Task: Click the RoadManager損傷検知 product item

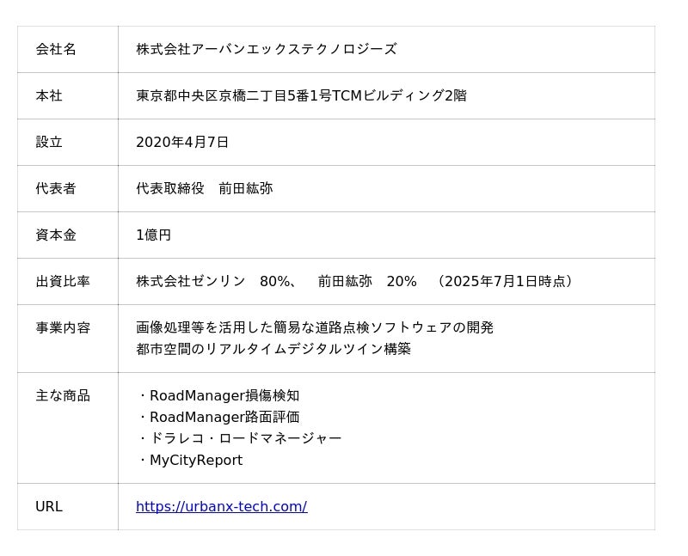Action: (x=219, y=395)
